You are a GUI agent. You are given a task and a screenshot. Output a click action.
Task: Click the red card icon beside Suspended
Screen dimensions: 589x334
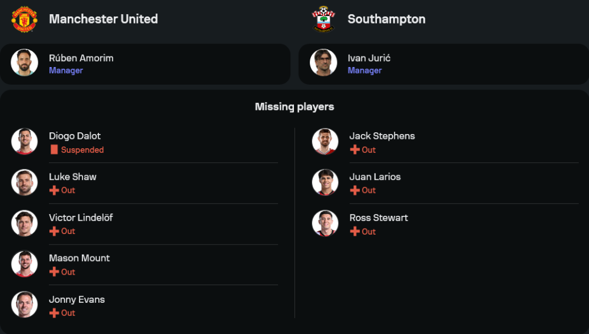[54, 150]
